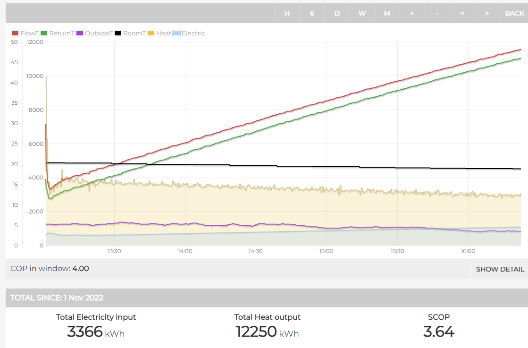This screenshot has width=528, height=348.
Task: Zoom out using the minus icon
Action: click(x=437, y=13)
